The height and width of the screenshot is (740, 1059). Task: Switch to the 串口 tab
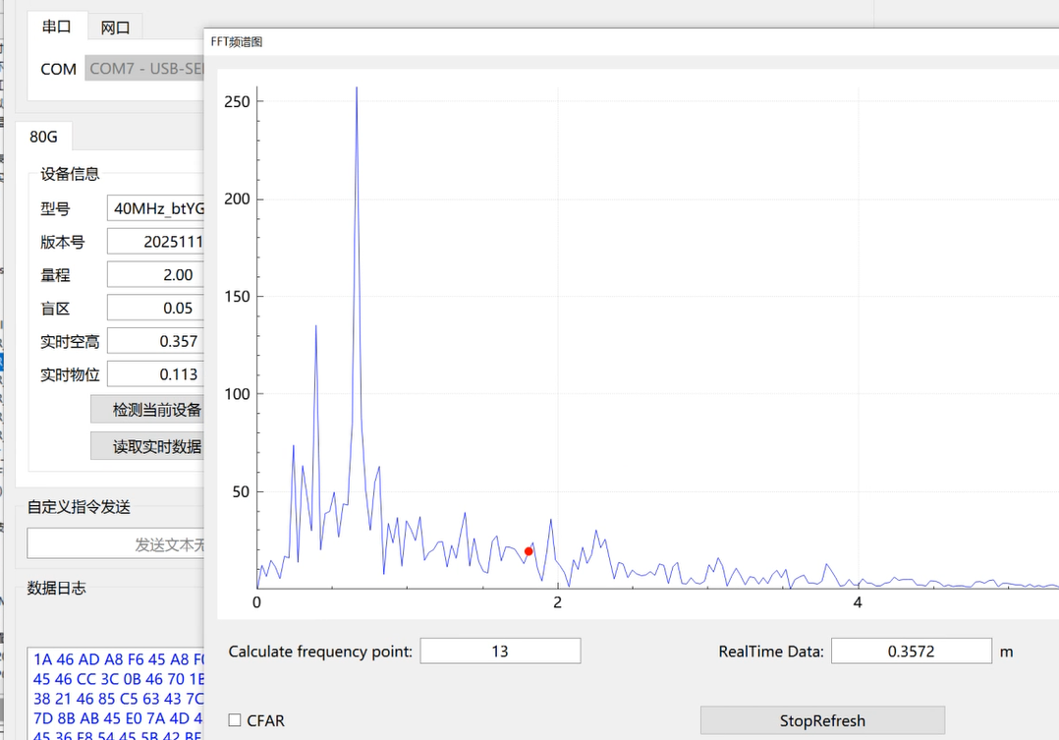point(57,27)
